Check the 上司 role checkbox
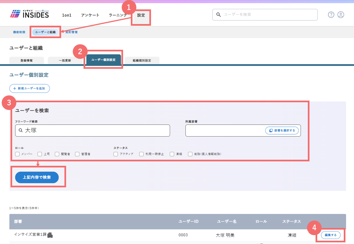Image resolution: width=354 pixels, height=244 pixels. (40, 154)
